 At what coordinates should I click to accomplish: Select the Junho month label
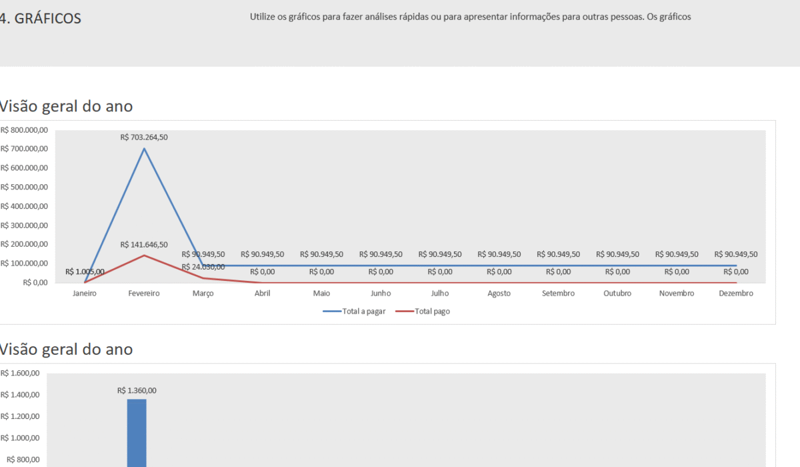381,294
